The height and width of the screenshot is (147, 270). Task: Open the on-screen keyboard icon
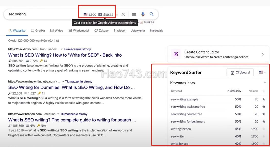click(134, 14)
